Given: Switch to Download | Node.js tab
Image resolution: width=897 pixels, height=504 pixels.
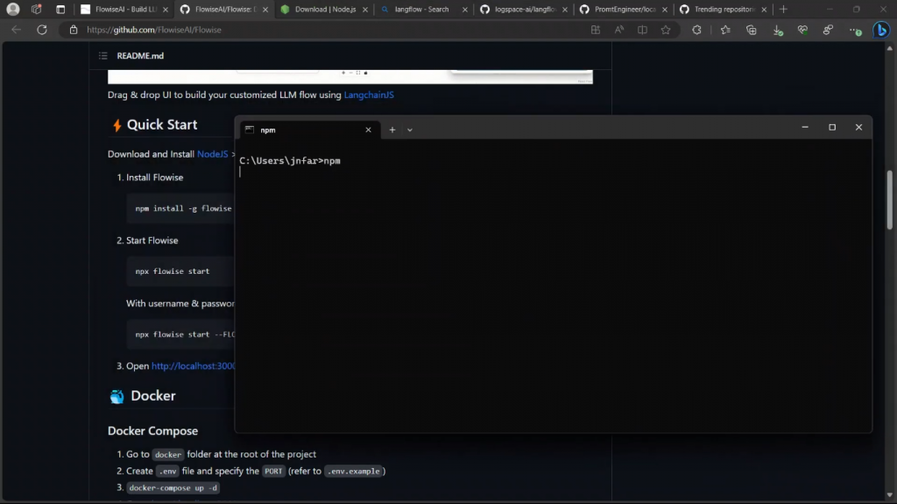Looking at the screenshot, I should 325,9.
